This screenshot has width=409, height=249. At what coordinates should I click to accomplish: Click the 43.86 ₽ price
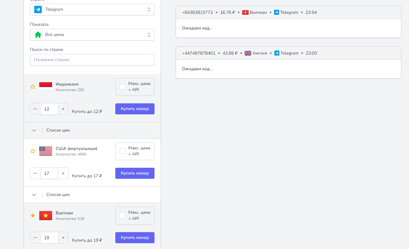pyautogui.click(x=230, y=53)
